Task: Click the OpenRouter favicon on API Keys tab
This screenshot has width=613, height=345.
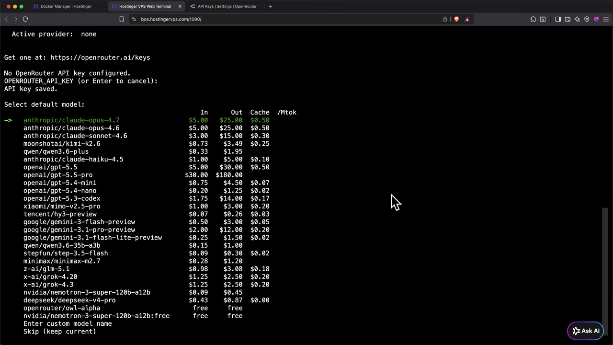Action: coord(193,6)
